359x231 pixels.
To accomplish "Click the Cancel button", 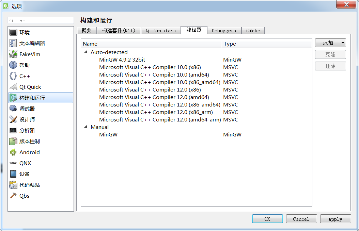I will 301,219.
